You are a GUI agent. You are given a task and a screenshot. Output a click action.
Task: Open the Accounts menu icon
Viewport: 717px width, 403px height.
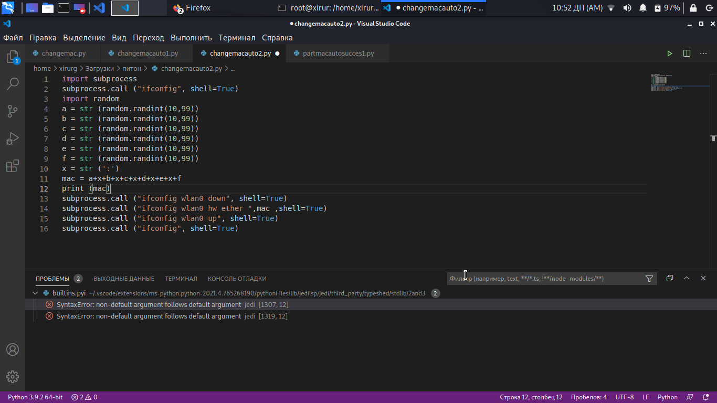13,349
